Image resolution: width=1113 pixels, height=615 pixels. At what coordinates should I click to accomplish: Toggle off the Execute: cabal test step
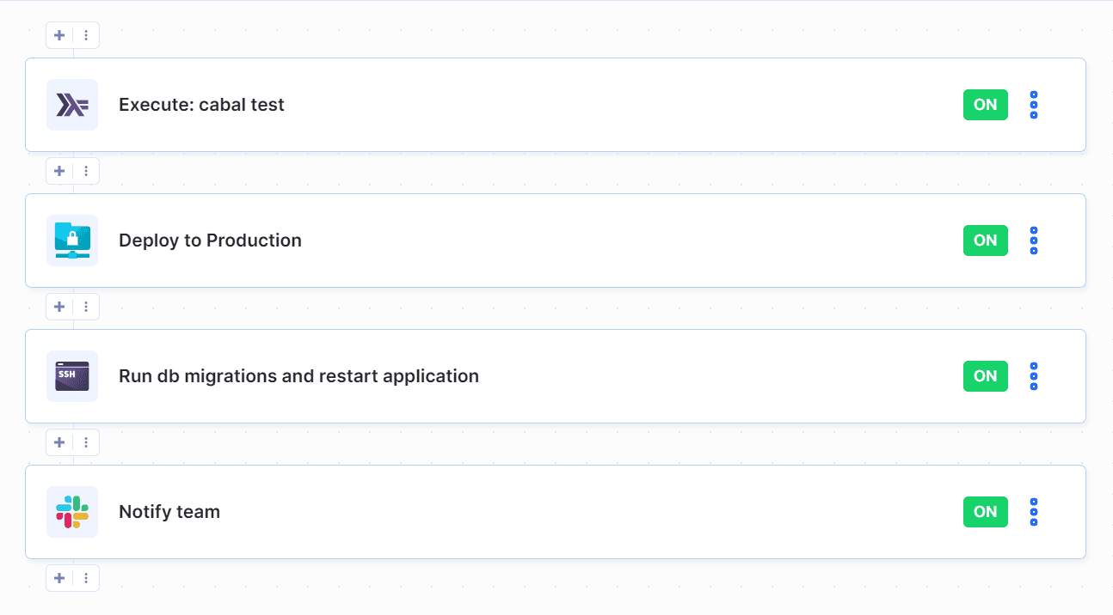click(985, 105)
